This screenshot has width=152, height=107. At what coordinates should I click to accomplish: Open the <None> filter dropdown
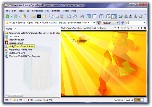tap(111, 23)
